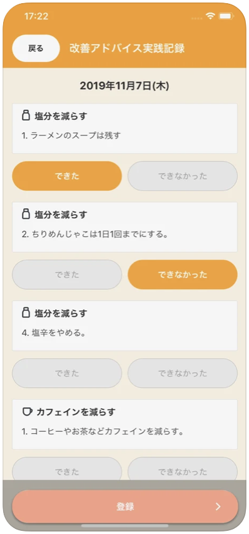
Task: Tap the salt shaker icon above ラーメンのスープは残す
Action: click(x=26, y=116)
